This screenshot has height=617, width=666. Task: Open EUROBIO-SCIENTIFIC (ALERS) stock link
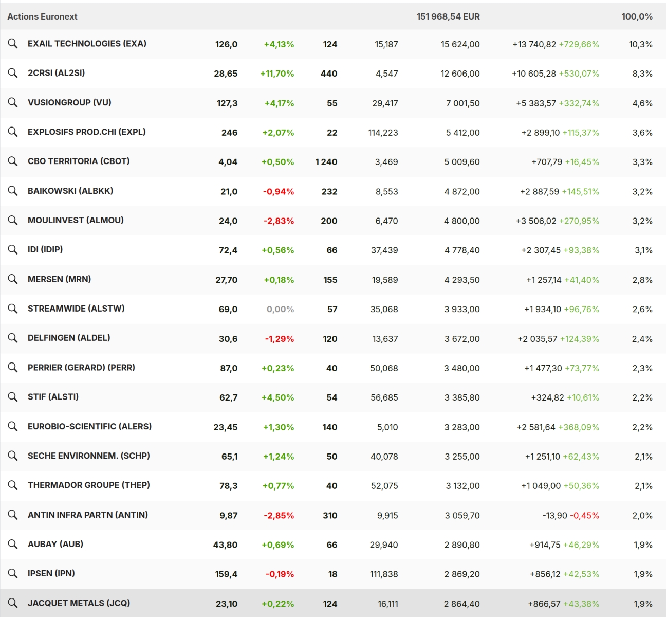pyautogui.click(x=89, y=426)
